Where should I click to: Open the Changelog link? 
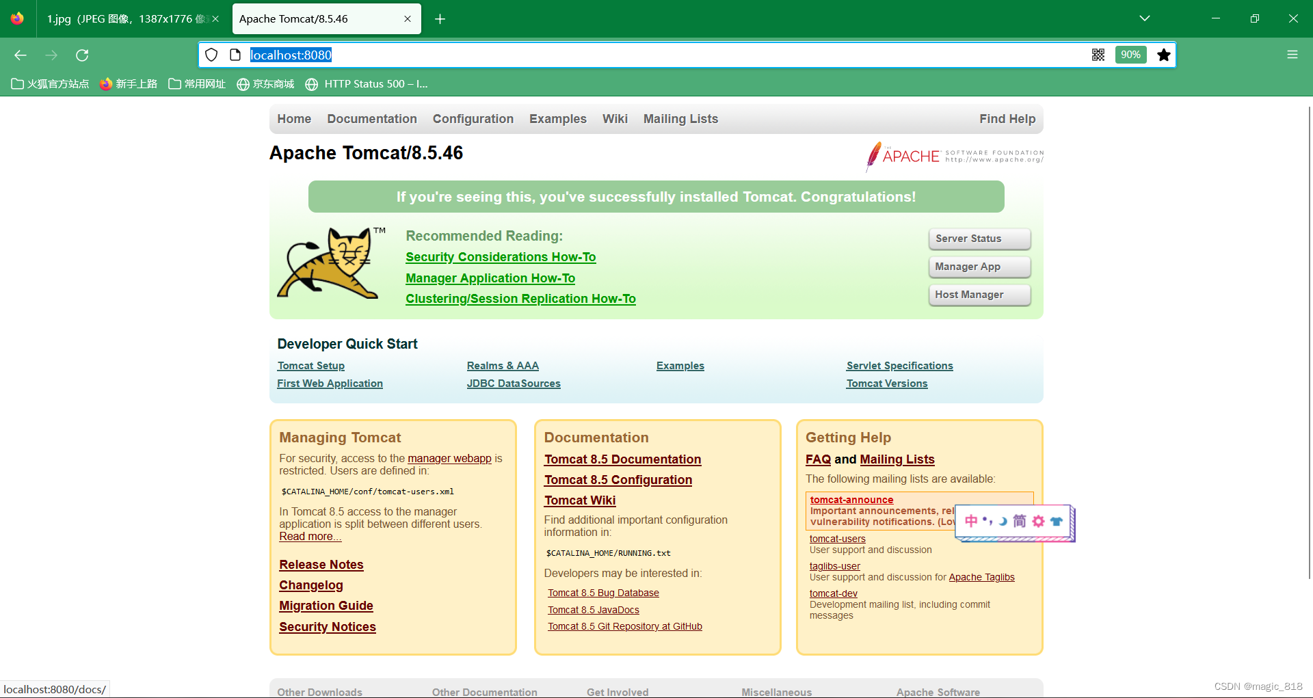pyautogui.click(x=311, y=585)
